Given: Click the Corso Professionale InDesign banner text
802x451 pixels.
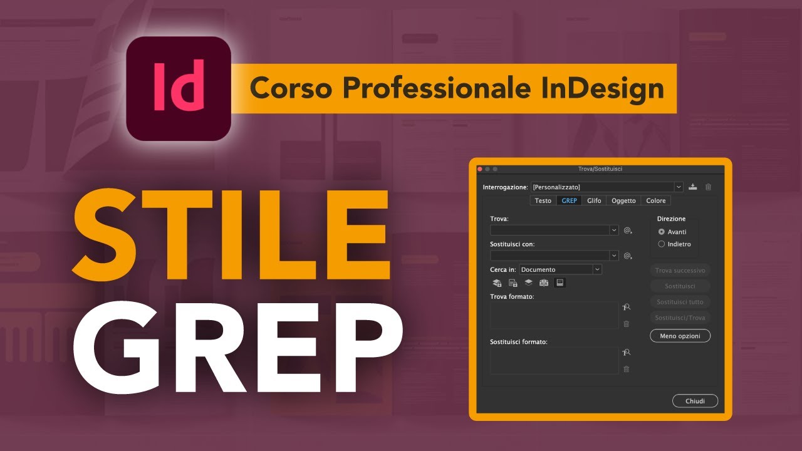Looking at the screenshot, I should coord(457,88).
